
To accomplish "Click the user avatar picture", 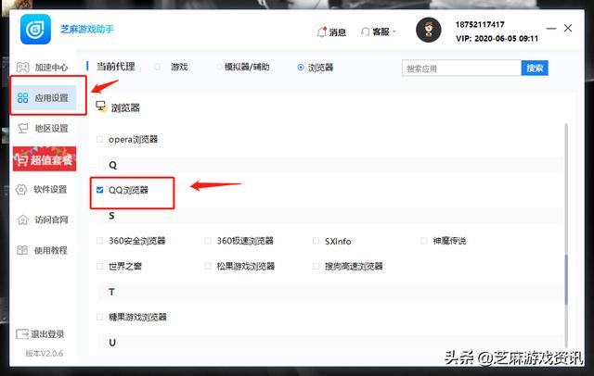I will coord(429,31).
